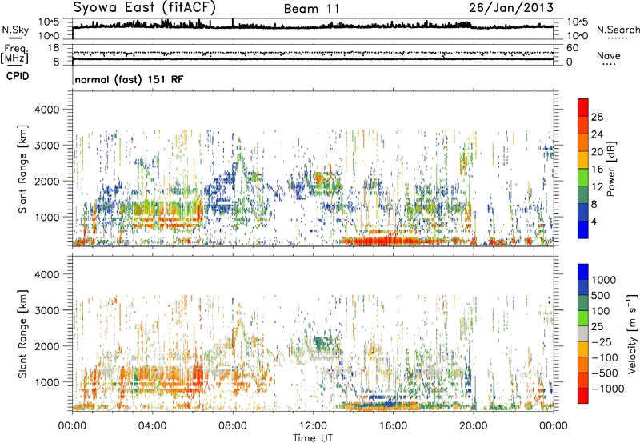Click the 'CPID' label
The height and width of the screenshot is (443, 640).
click(x=18, y=76)
